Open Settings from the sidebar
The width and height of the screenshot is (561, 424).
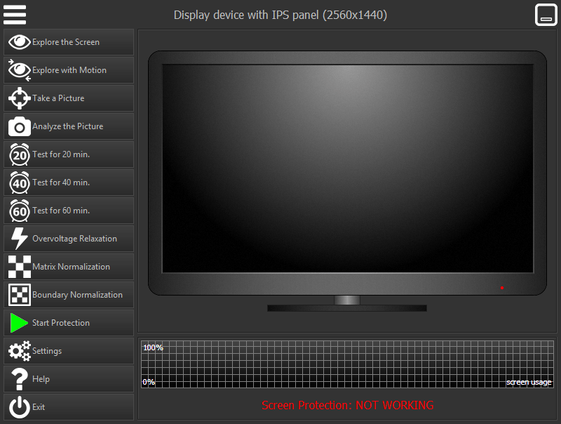tap(47, 351)
